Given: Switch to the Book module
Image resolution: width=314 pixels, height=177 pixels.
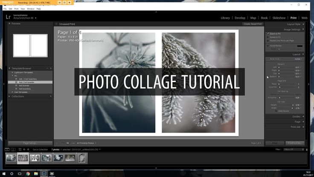Looking at the screenshot, I should [264, 18].
